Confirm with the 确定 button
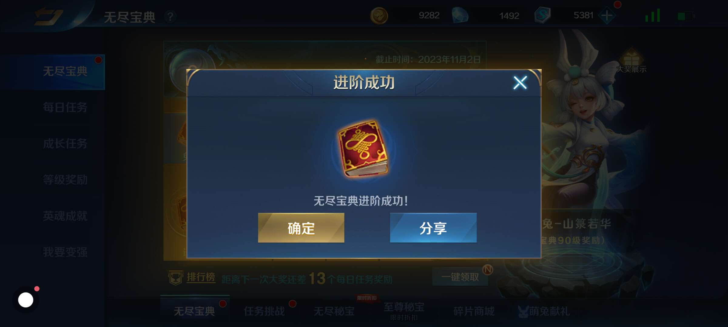 (x=301, y=228)
